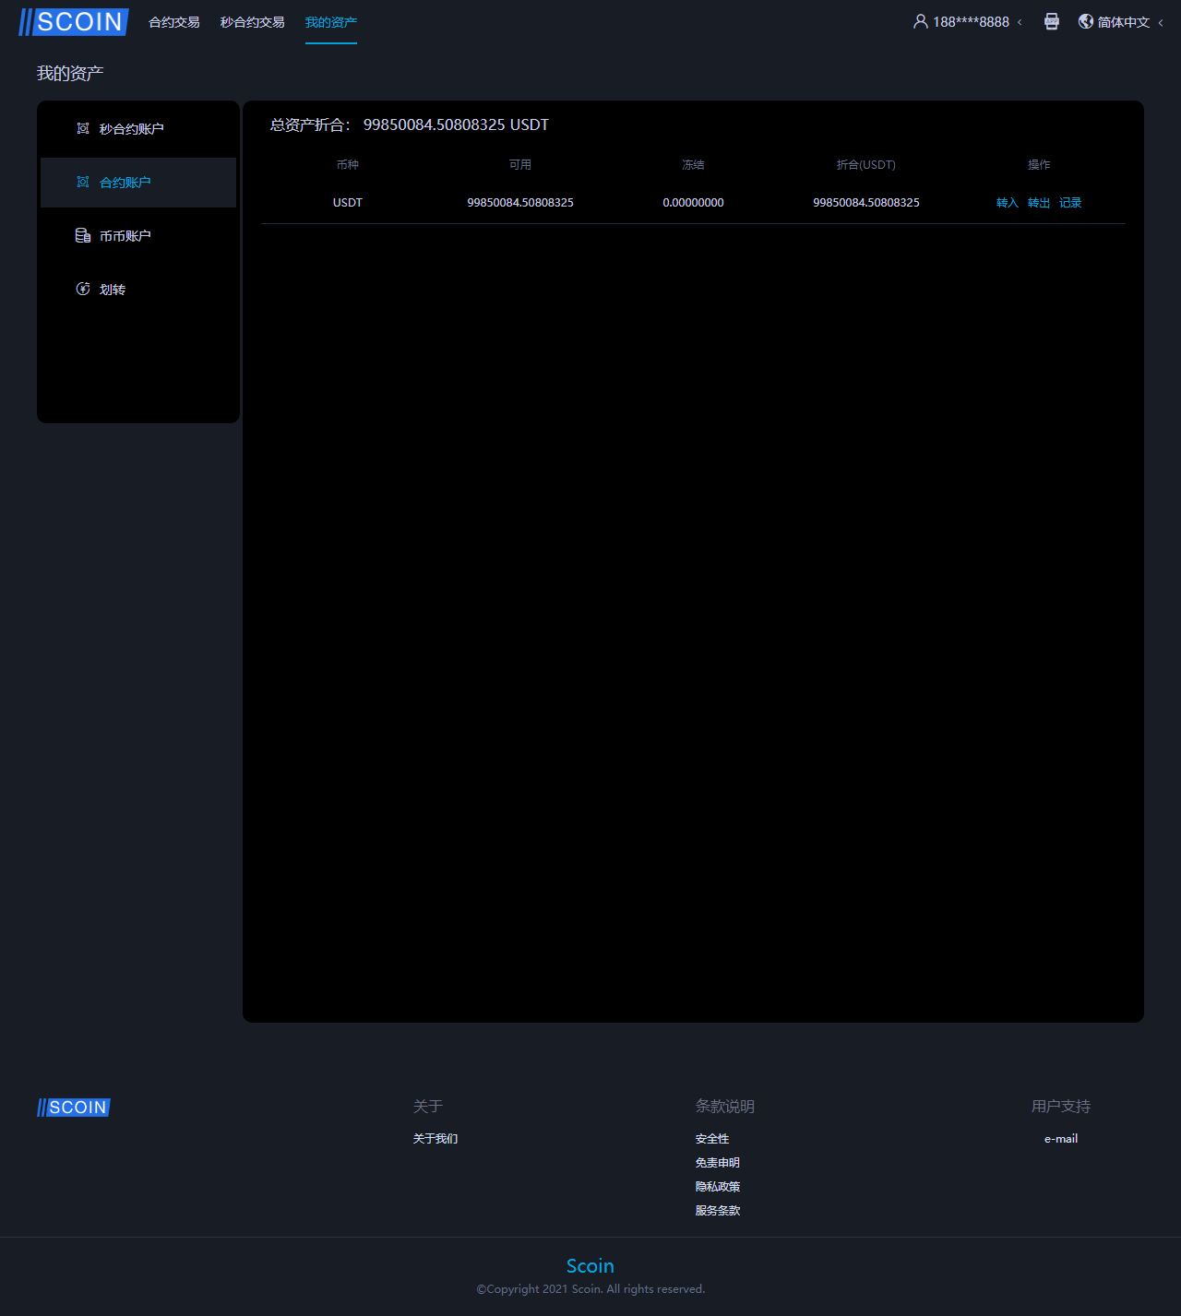Select the 我的资产 nav tab
The image size is (1181, 1316).
tap(330, 22)
